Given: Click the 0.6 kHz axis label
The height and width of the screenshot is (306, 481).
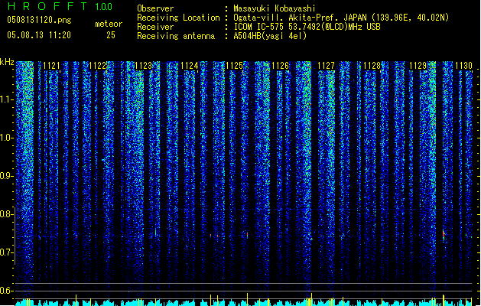Looking at the screenshot, I should coord(6,291).
